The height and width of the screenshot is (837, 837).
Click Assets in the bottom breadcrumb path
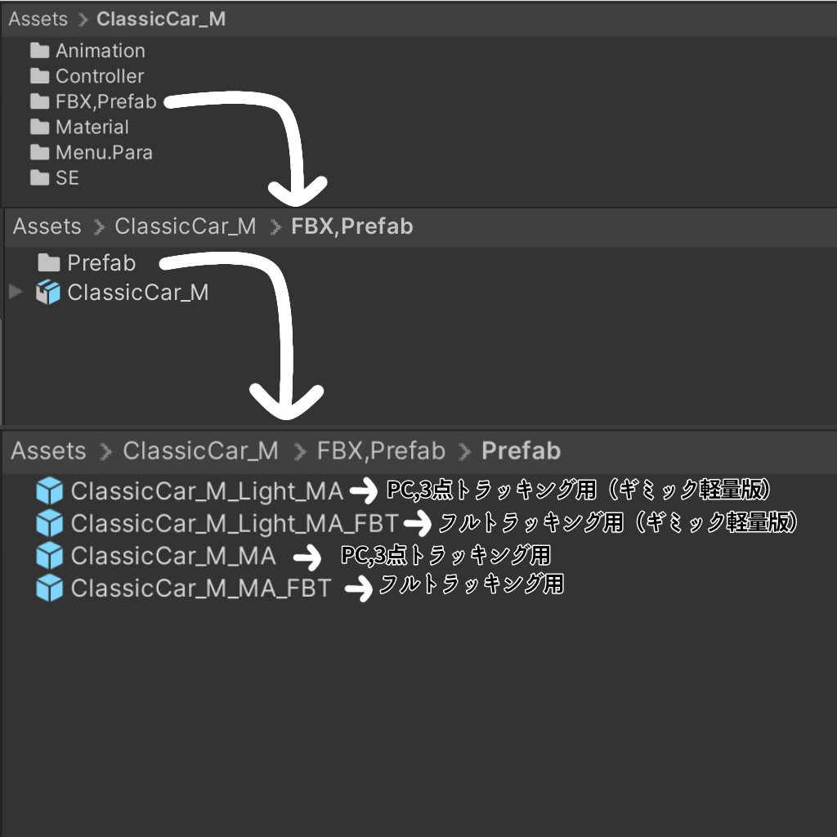tap(48, 450)
